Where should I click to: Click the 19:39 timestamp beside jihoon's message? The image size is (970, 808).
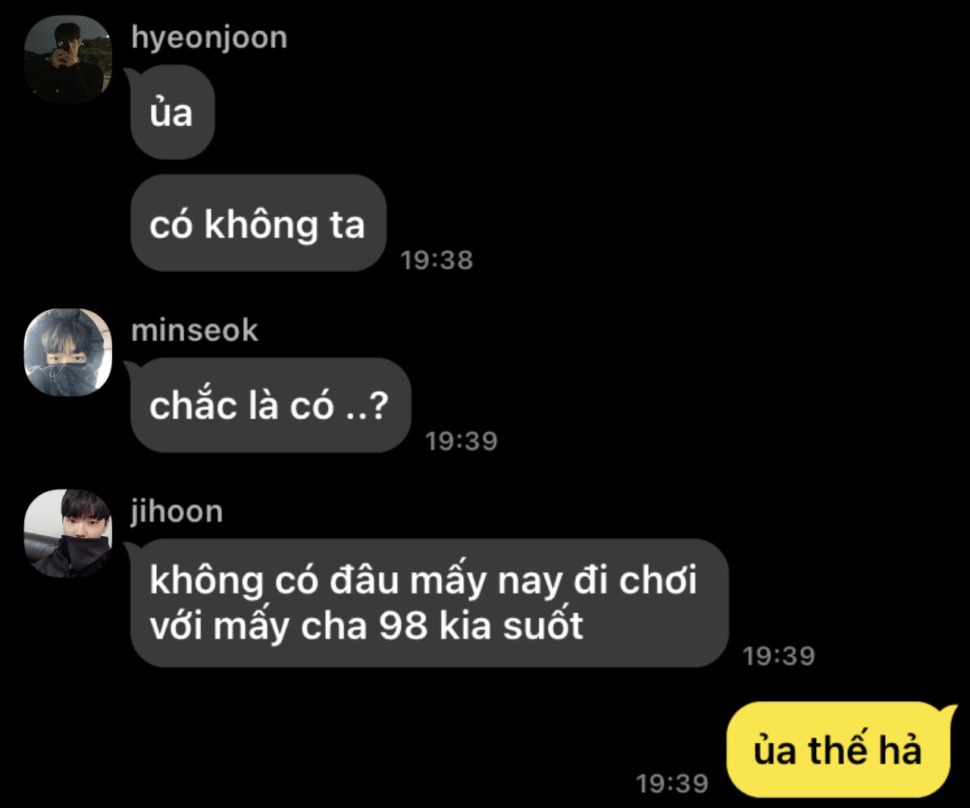click(x=778, y=656)
